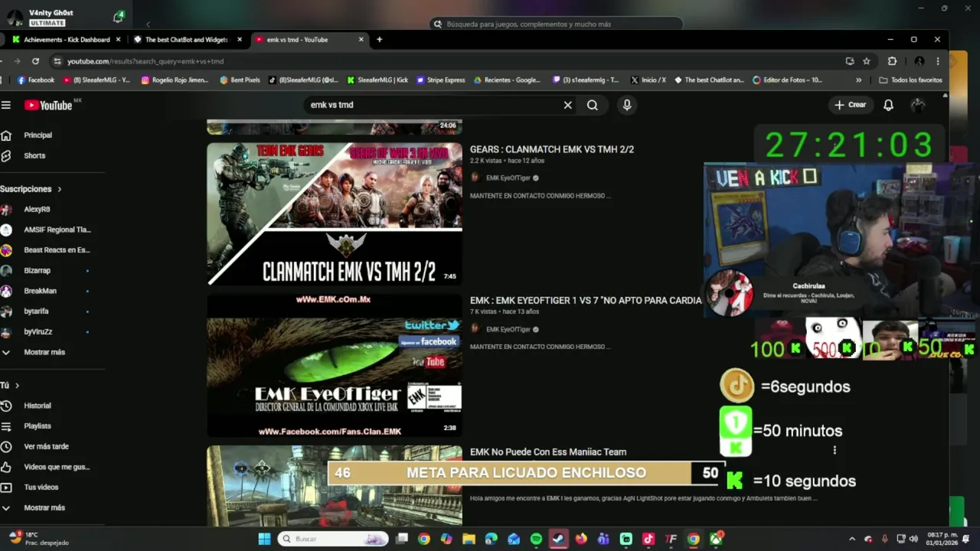Open EMK EyeOfTiger green eye thumbnail

point(335,366)
